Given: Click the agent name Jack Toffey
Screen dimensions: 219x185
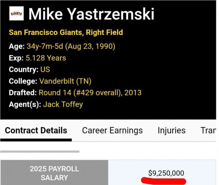Looking at the screenshot, I should [63, 104].
